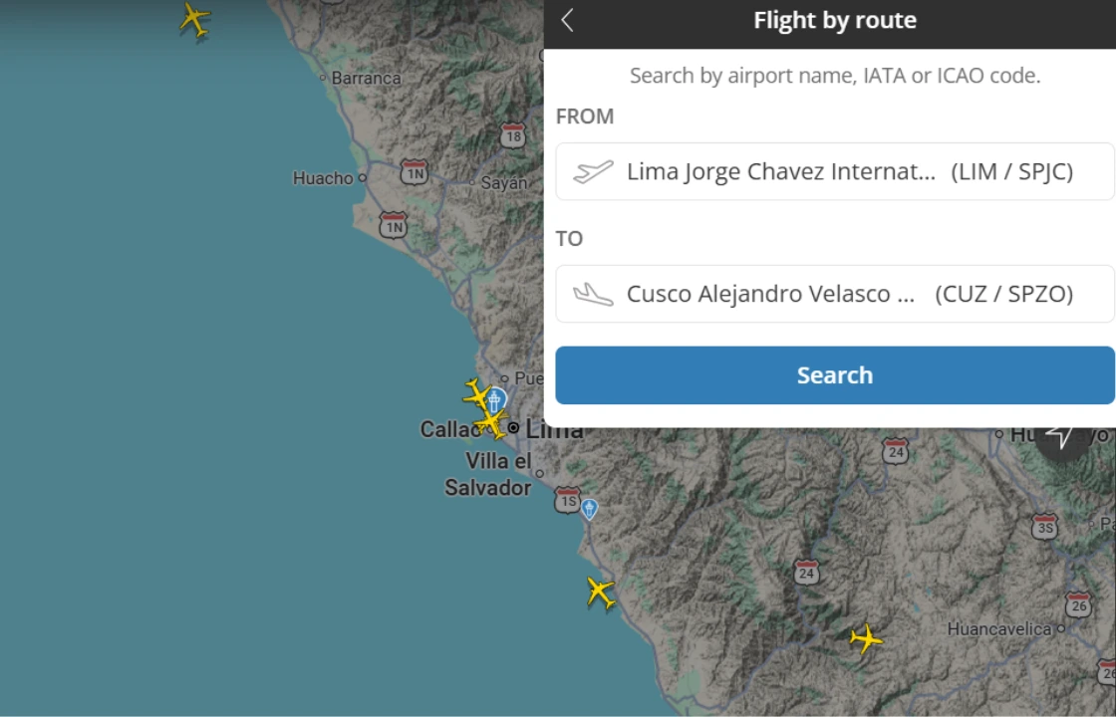1116x717 pixels.
Task: Open the TO airport selector showing Cusco
Action: pos(835,293)
